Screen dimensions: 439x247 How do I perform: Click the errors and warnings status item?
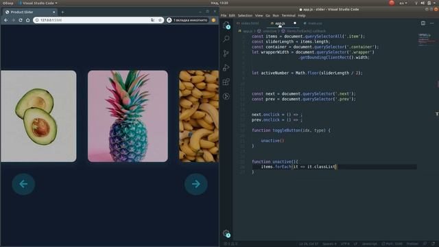pos(230,244)
